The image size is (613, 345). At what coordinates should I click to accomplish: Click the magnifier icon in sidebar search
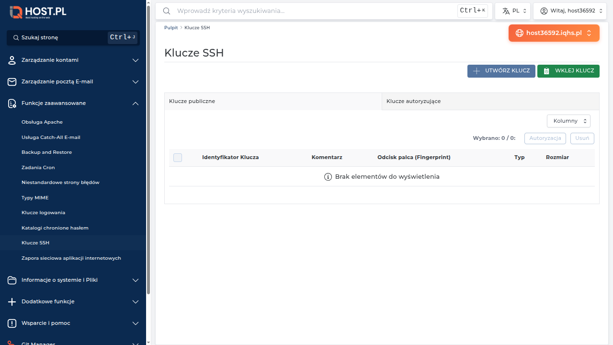tap(16, 37)
